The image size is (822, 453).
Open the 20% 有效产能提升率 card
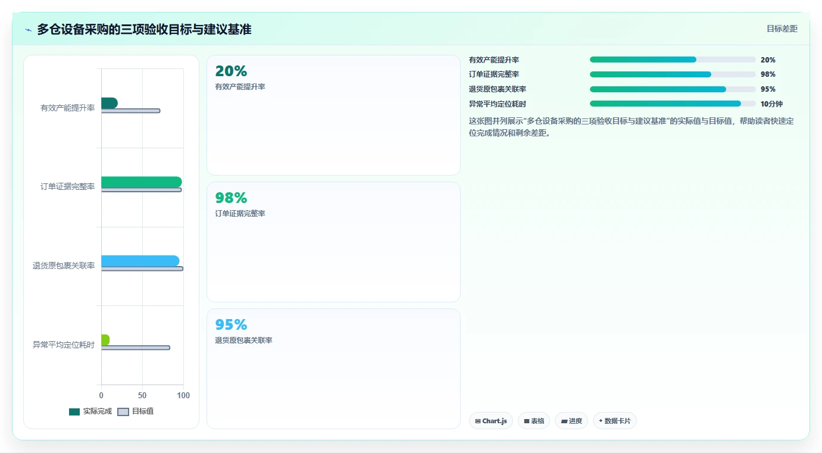333,115
